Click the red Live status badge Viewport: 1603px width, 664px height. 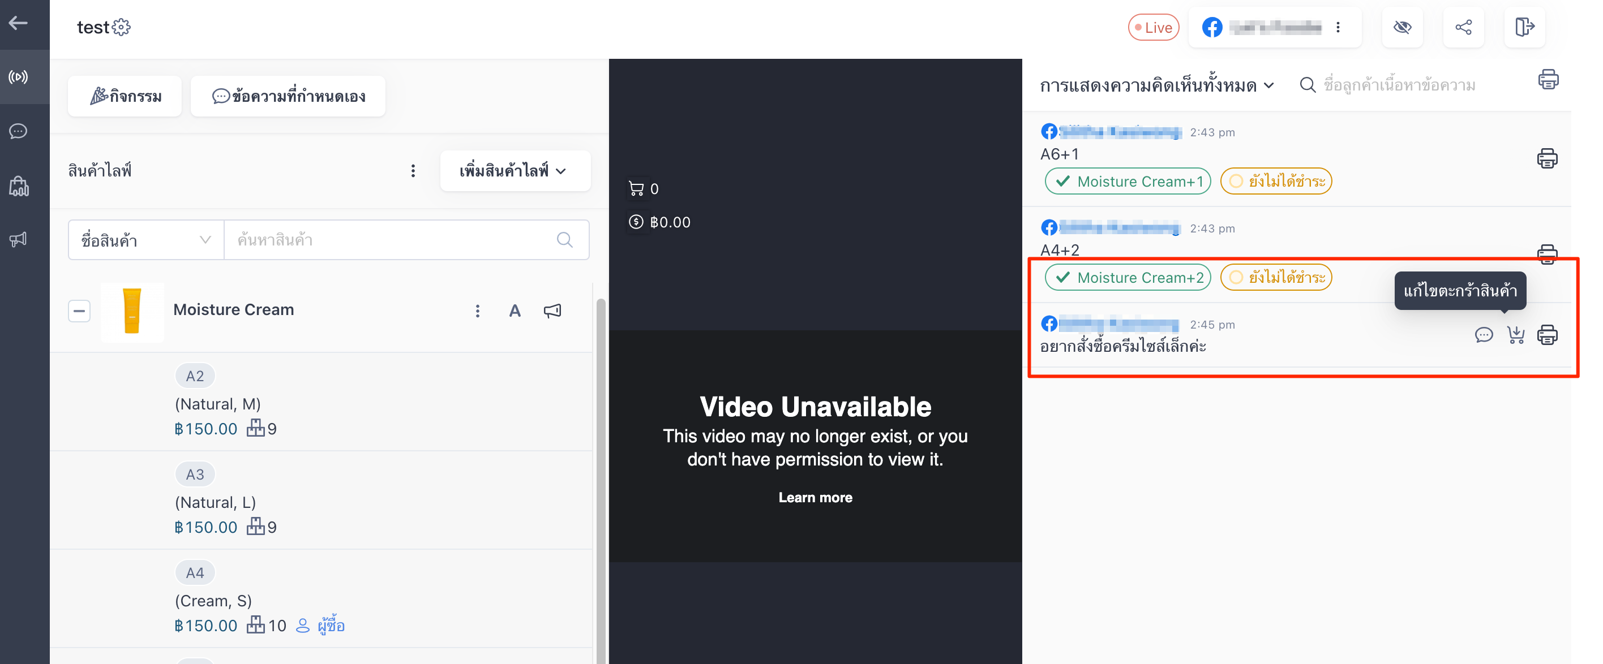tap(1153, 27)
